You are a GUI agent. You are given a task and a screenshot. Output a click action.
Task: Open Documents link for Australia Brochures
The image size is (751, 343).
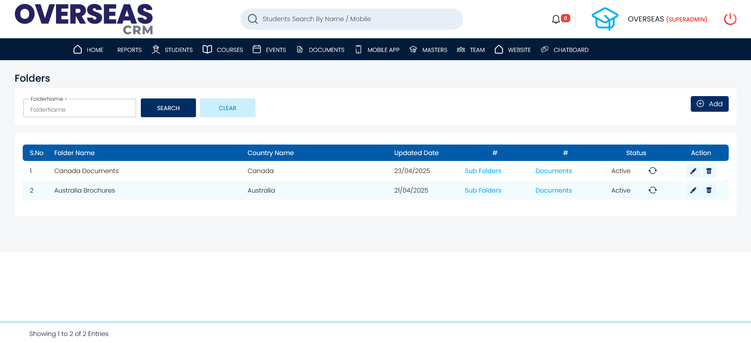pyautogui.click(x=553, y=191)
